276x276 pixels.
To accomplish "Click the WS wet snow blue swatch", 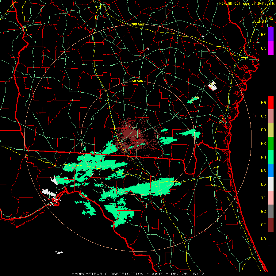I will click(271, 171).
